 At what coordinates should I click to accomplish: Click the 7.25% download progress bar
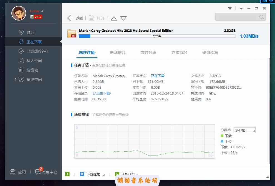pos(157,36)
